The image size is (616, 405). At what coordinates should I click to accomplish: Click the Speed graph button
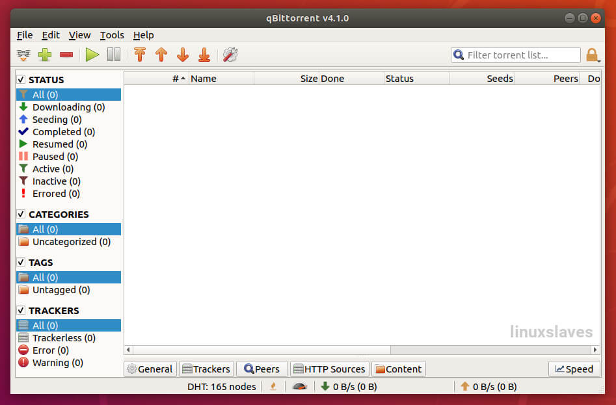click(574, 369)
